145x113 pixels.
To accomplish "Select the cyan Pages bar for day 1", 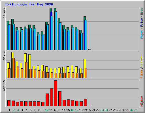I will 9,37.
